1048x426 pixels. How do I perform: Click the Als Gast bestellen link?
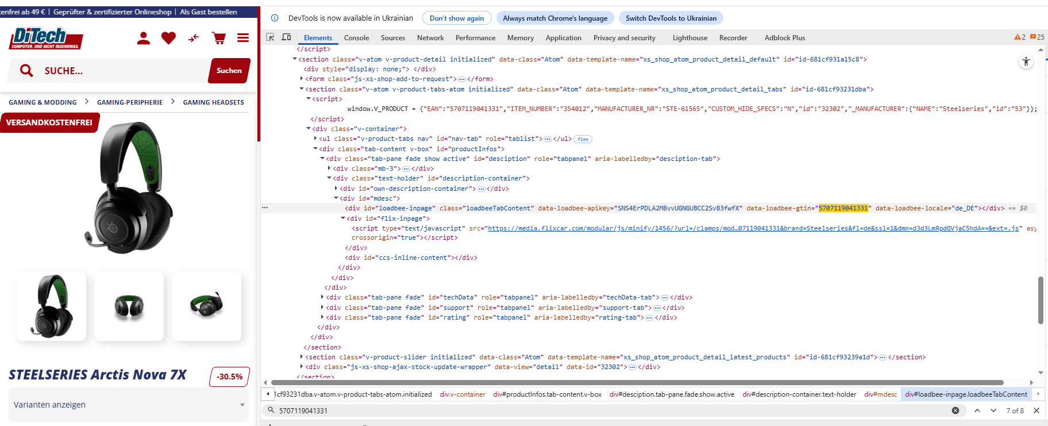click(x=209, y=11)
